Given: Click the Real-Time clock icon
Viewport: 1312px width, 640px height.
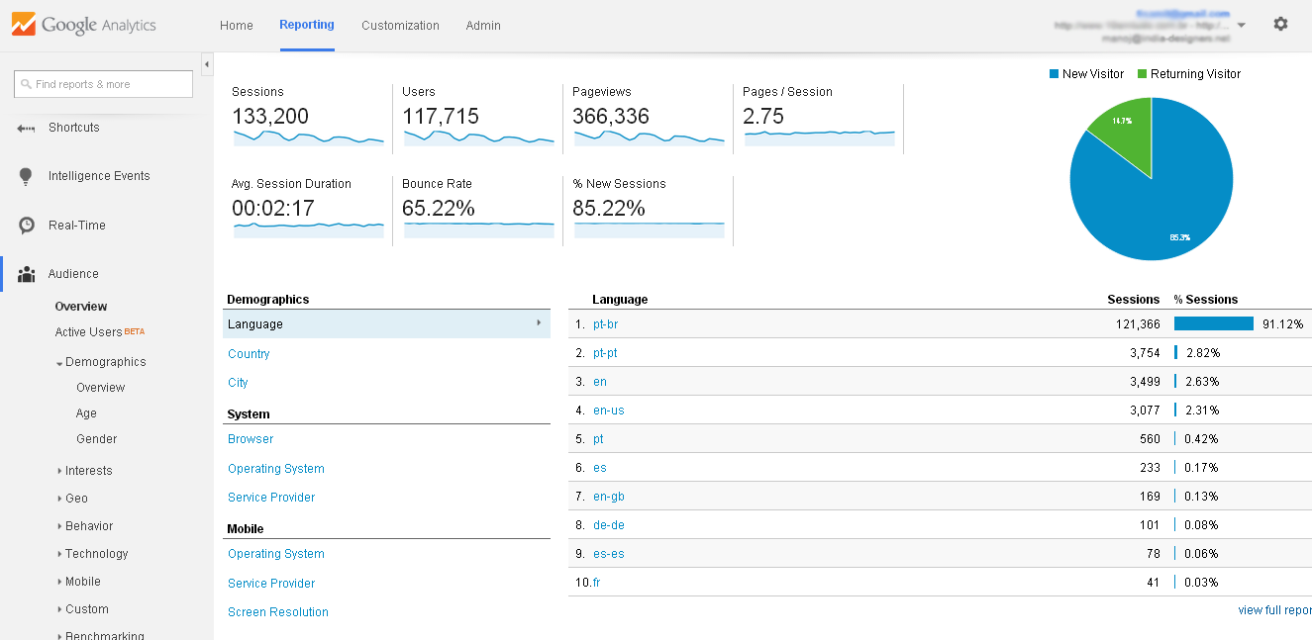Looking at the screenshot, I should click(x=27, y=226).
